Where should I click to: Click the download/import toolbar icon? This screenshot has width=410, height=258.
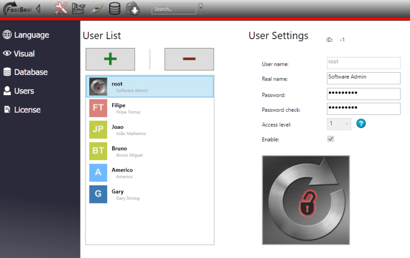(x=133, y=9)
